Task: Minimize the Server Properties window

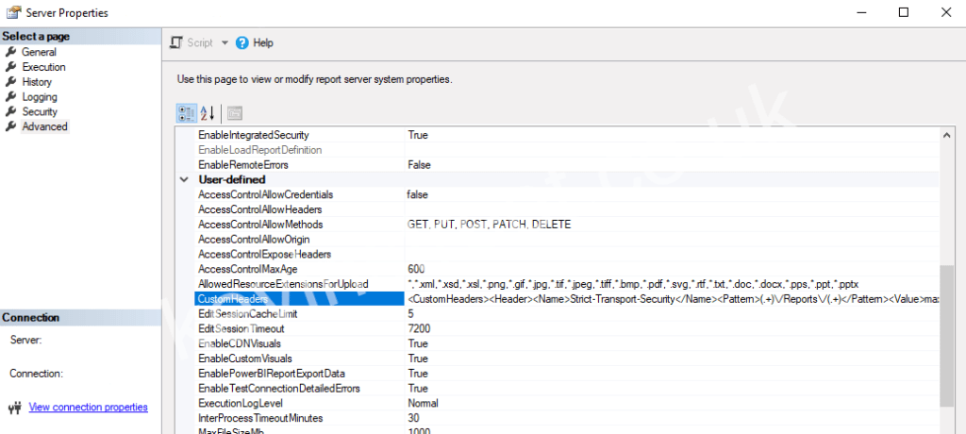Action: 860,12
